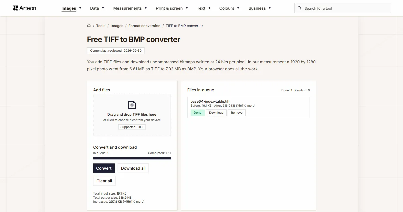Image resolution: width=403 pixels, height=212 pixels.
Task: Click the Convert button
Action: click(104, 168)
